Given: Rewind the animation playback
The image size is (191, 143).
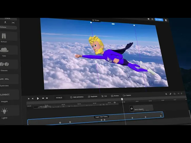Looking at the screenshot, I should click(43, 98).
